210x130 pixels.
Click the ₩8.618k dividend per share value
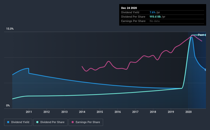click(155, 17)
